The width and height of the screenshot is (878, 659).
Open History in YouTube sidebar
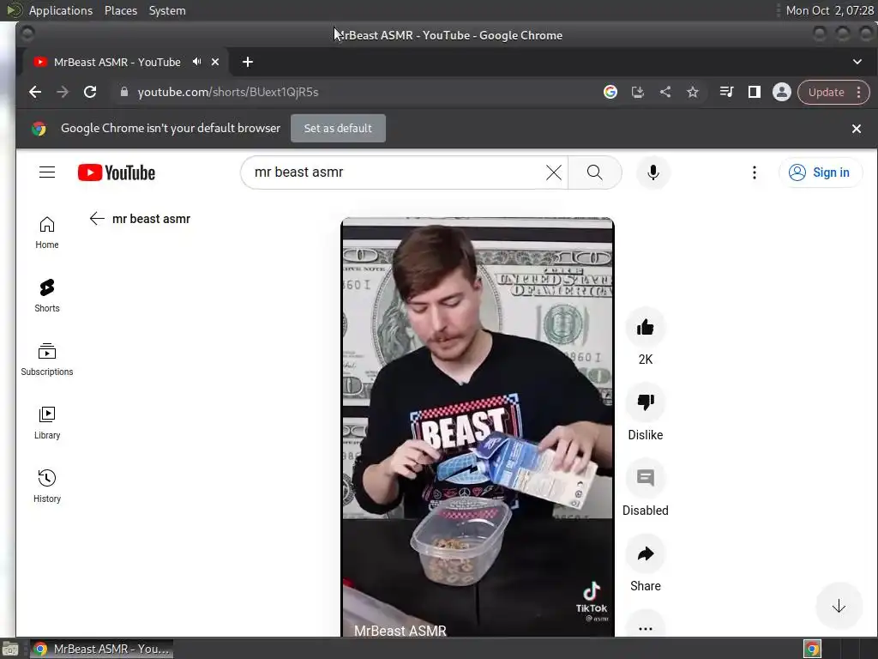(x=47, y=486)
